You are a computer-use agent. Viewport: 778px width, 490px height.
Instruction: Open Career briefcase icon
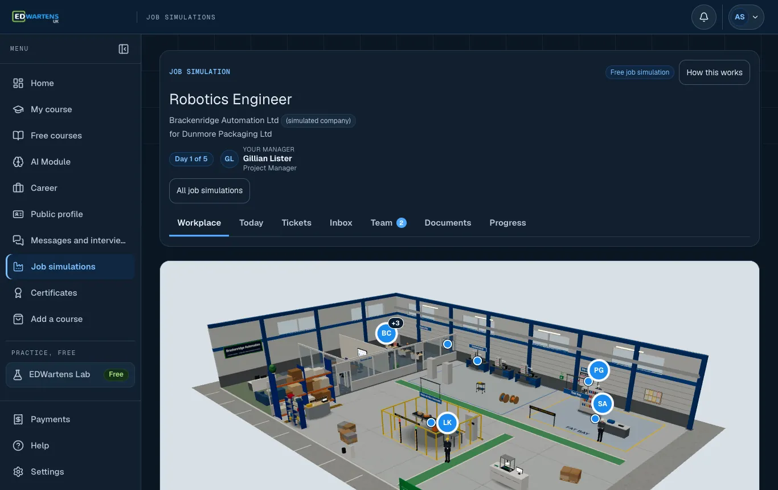point(18,188)
